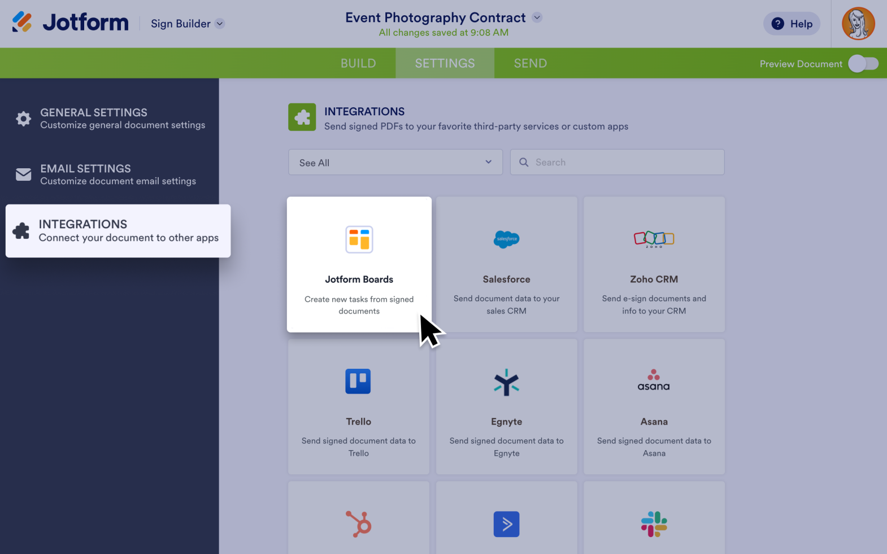
Task: Toggle the Preview Document switch
Action: [x=863, y=64]
